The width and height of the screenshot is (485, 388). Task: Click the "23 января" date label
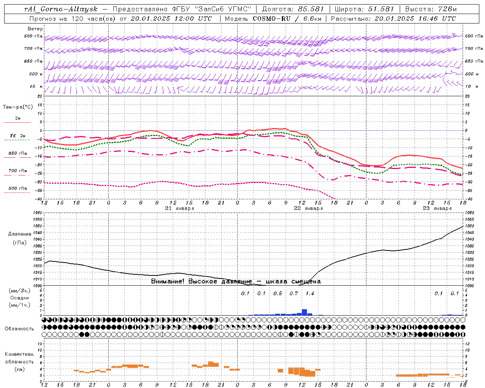(437, 208)
